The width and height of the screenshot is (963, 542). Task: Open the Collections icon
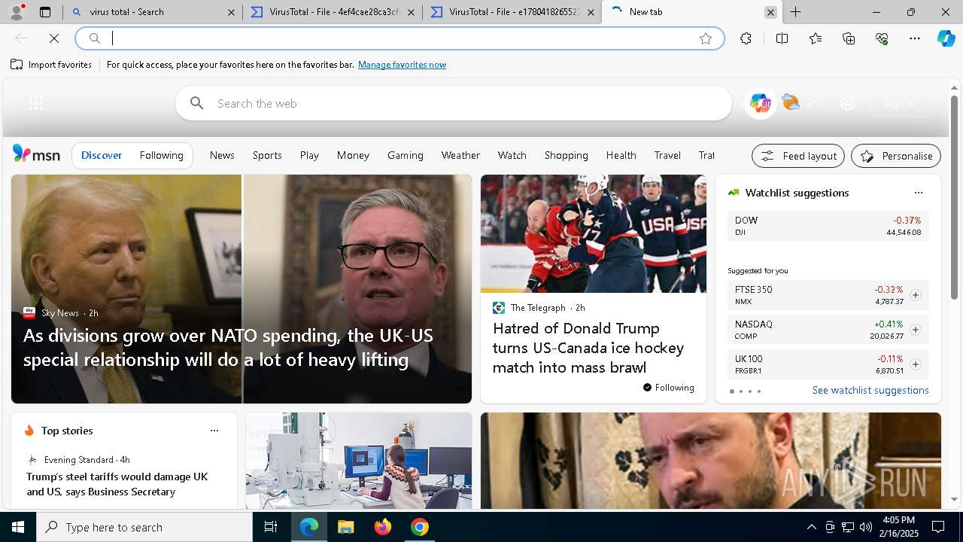coord(849,38)
